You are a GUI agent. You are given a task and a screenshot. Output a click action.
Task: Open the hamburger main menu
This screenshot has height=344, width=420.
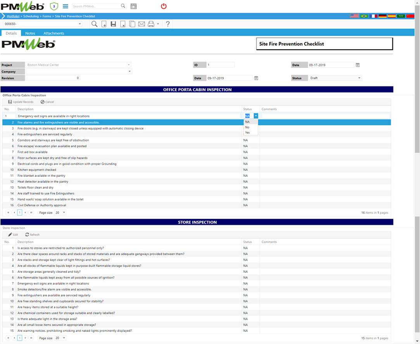point(66,6)
